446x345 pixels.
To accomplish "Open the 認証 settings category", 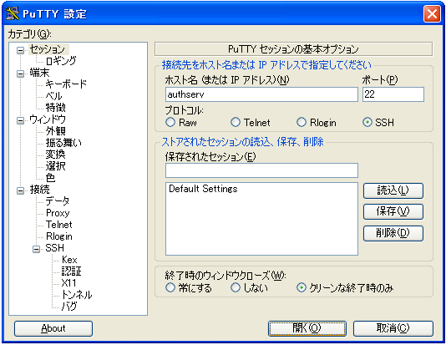I will point(71,271).
